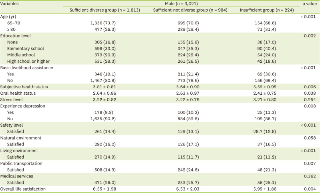
Task: Select the 'Safety level' row label
Action: 12,125
